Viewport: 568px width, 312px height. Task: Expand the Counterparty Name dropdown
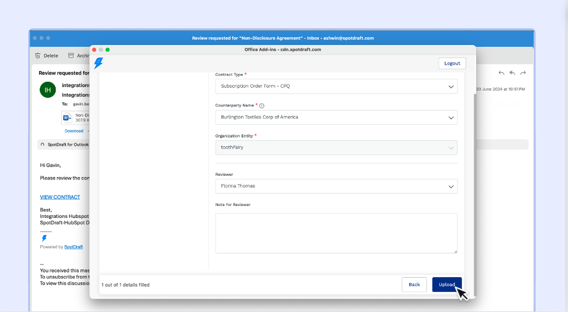pyautogui.click(x=336, y=117)
